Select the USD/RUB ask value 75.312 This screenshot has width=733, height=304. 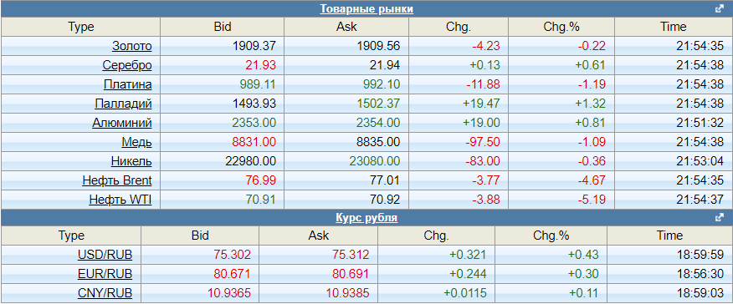351,255
